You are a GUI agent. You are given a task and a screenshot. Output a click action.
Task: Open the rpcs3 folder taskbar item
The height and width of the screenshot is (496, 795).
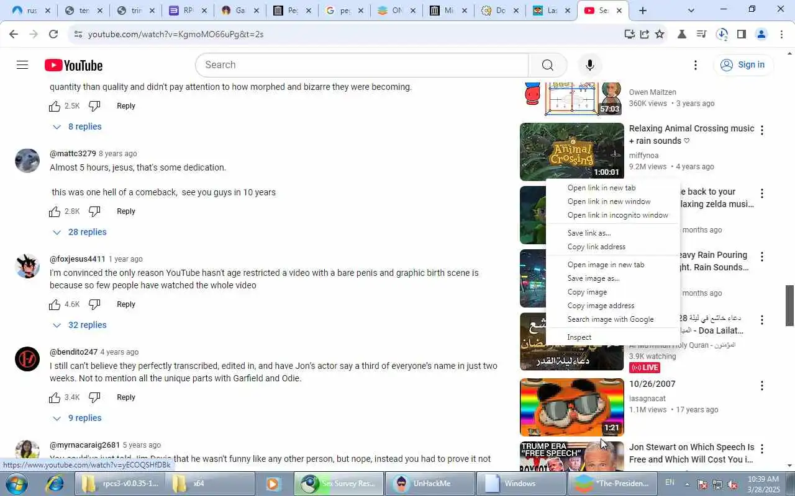pos(120,484)
